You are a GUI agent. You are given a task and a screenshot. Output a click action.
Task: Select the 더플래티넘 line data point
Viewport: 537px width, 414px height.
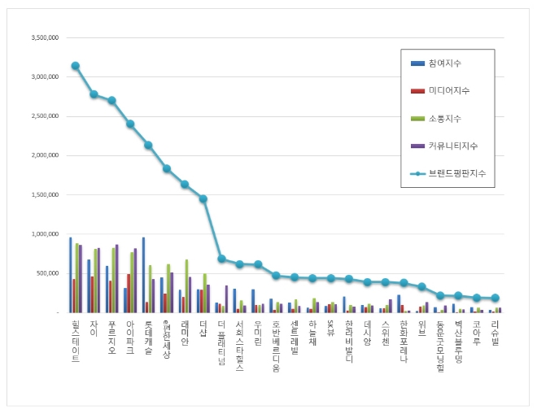pyautogui.click(x=221, y=259)
